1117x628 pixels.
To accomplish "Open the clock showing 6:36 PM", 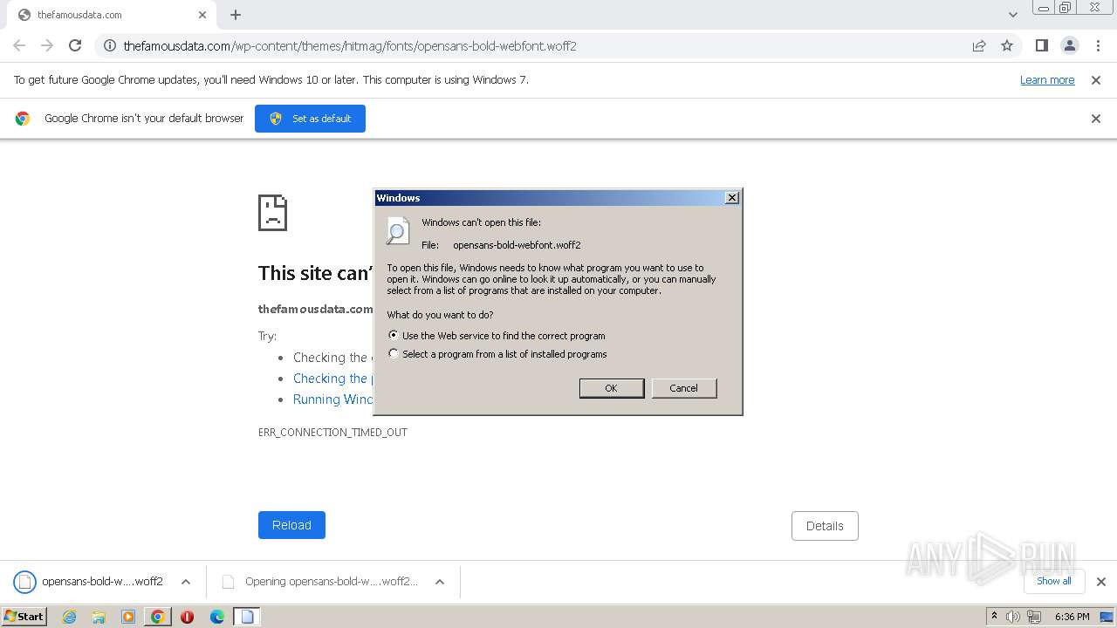I will click(1072, 617).
